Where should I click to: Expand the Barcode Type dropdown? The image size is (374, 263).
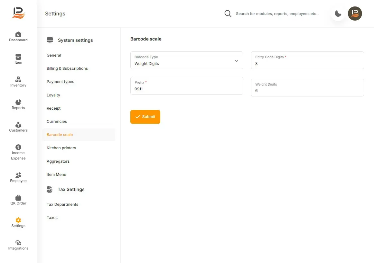click(x=187, y=60)
